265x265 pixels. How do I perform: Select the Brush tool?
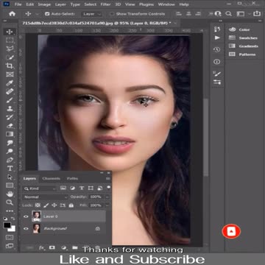(10, 100)
